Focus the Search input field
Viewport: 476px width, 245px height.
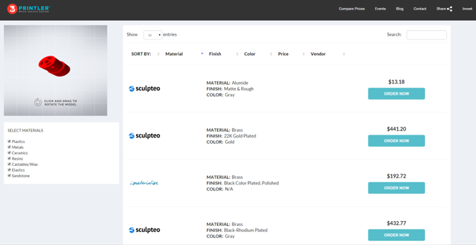(426, 35)
